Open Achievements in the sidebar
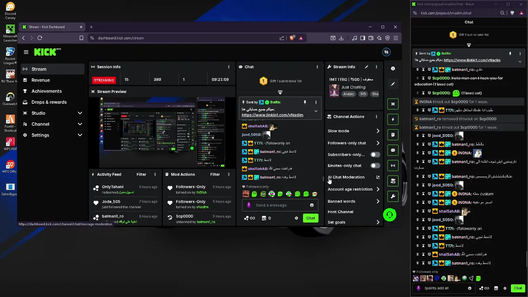The width and height of the screenshot is (528, 297). coord(53,91)
